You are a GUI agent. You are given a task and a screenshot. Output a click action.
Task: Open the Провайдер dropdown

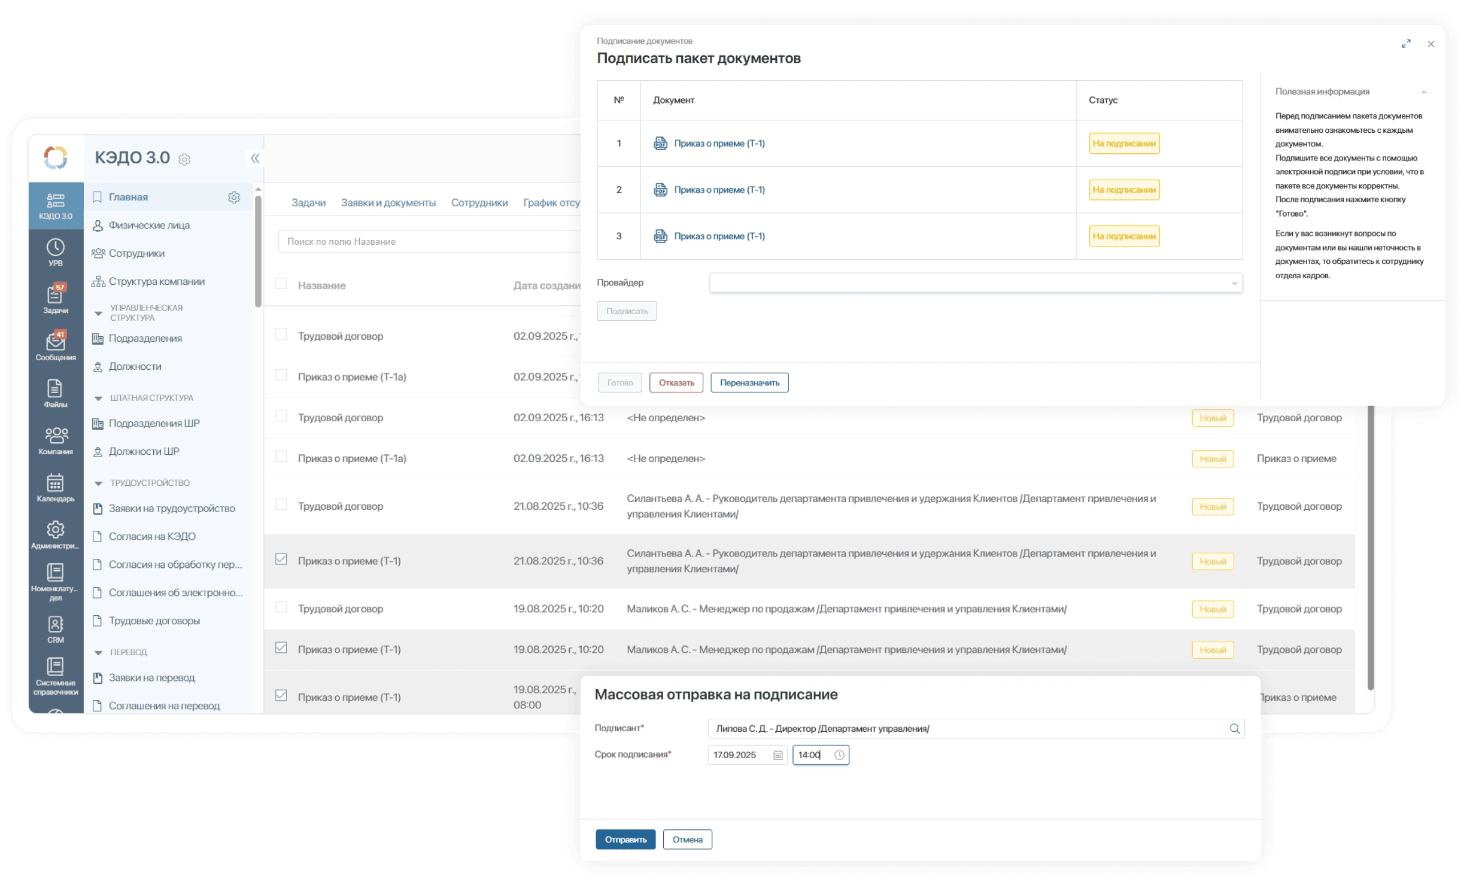(x=975, y=283)
